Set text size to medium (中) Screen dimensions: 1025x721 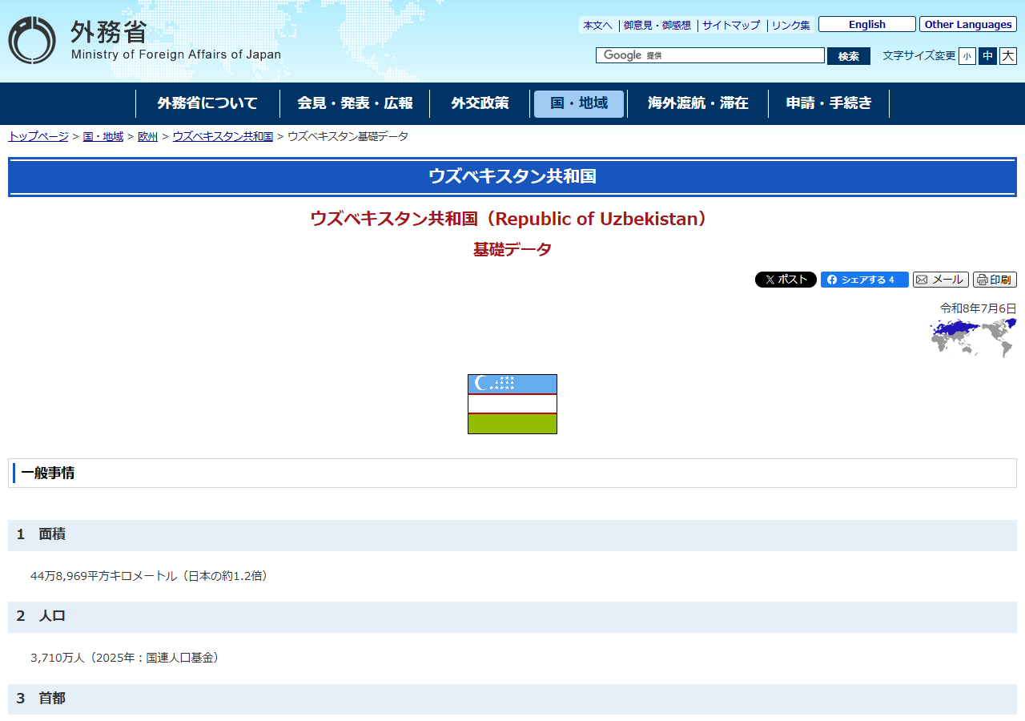pos(987,56)
